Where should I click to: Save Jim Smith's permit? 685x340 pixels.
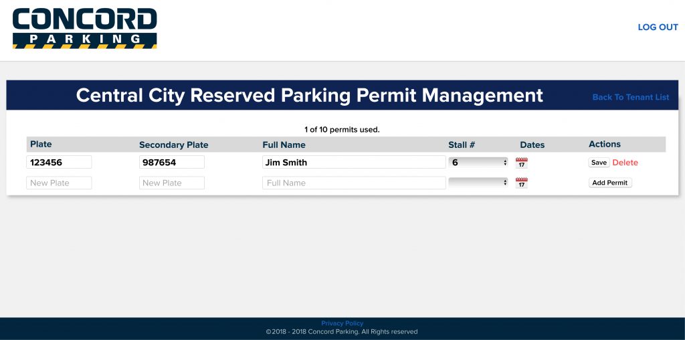click(599, 163)
